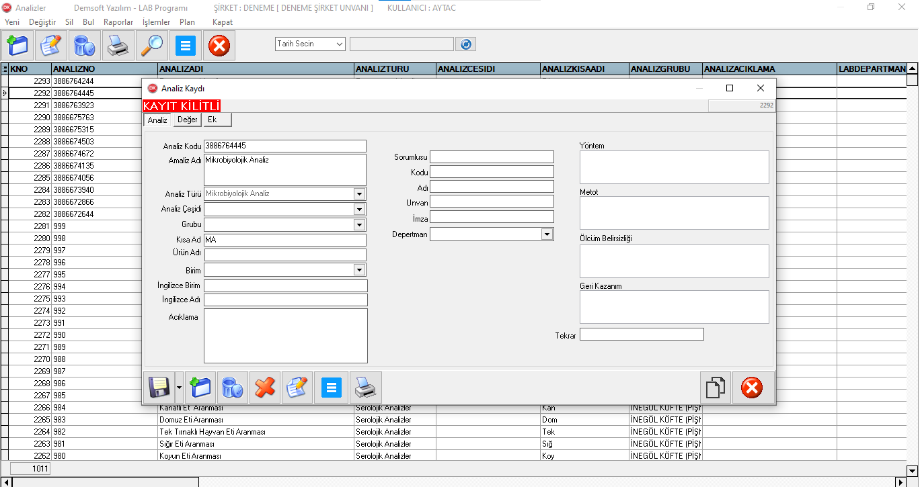Click the recycle bin delete icon in main toolbar

coord(85,46)
